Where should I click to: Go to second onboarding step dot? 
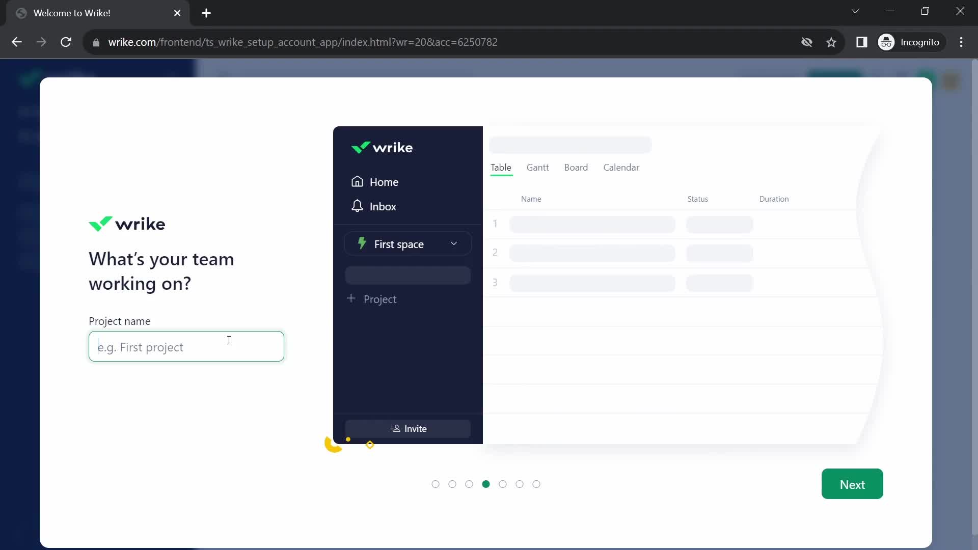pos(452,484)
